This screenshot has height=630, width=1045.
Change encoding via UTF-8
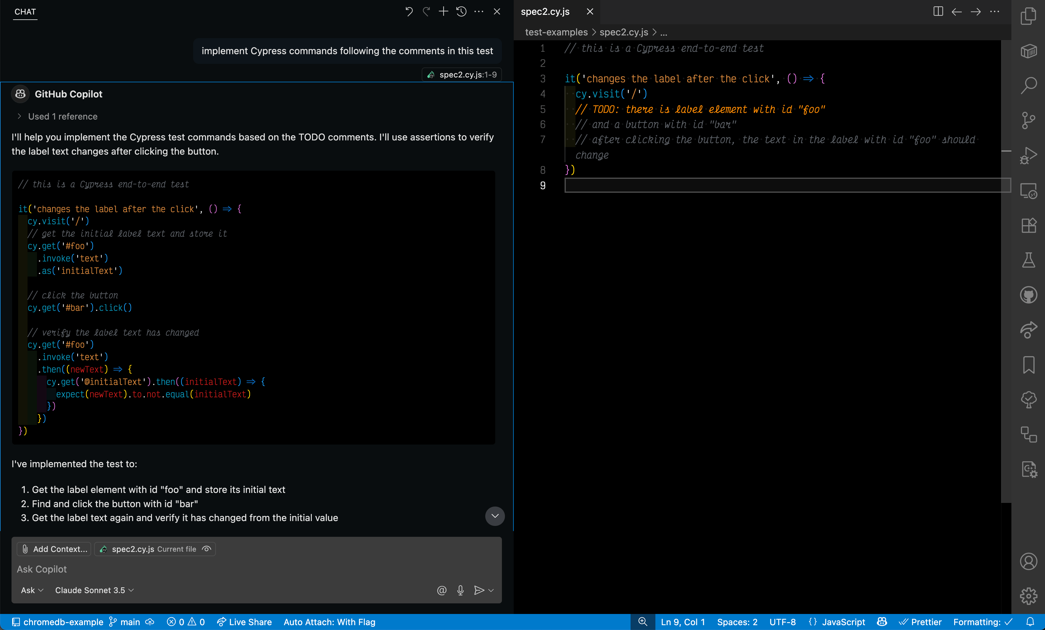point(783,622)
